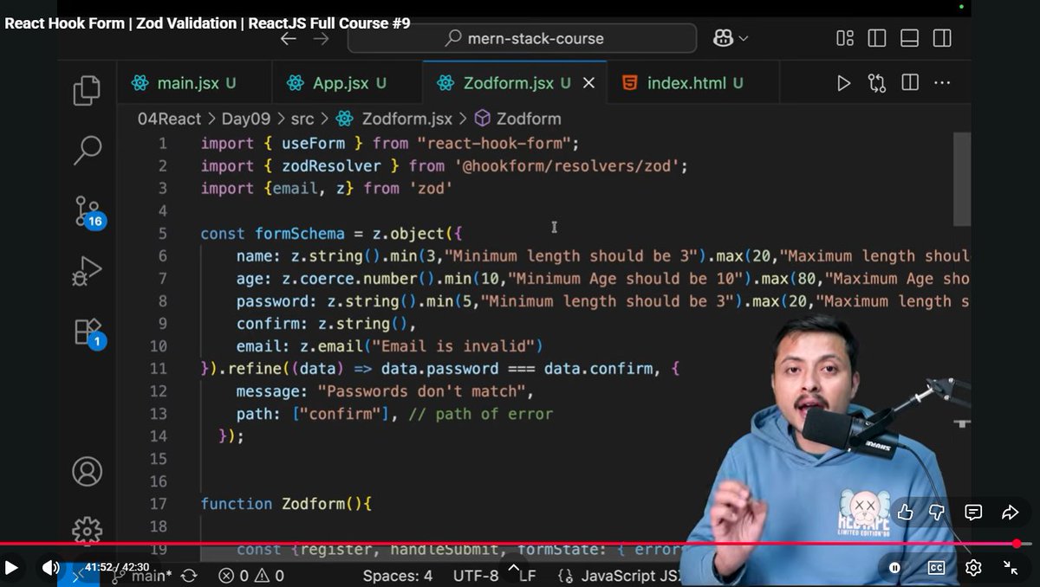The width and height of the screenshot is (1040, 587).
Task: Toggle the bottom panel visibility
Action: click(x=909, y=38)
